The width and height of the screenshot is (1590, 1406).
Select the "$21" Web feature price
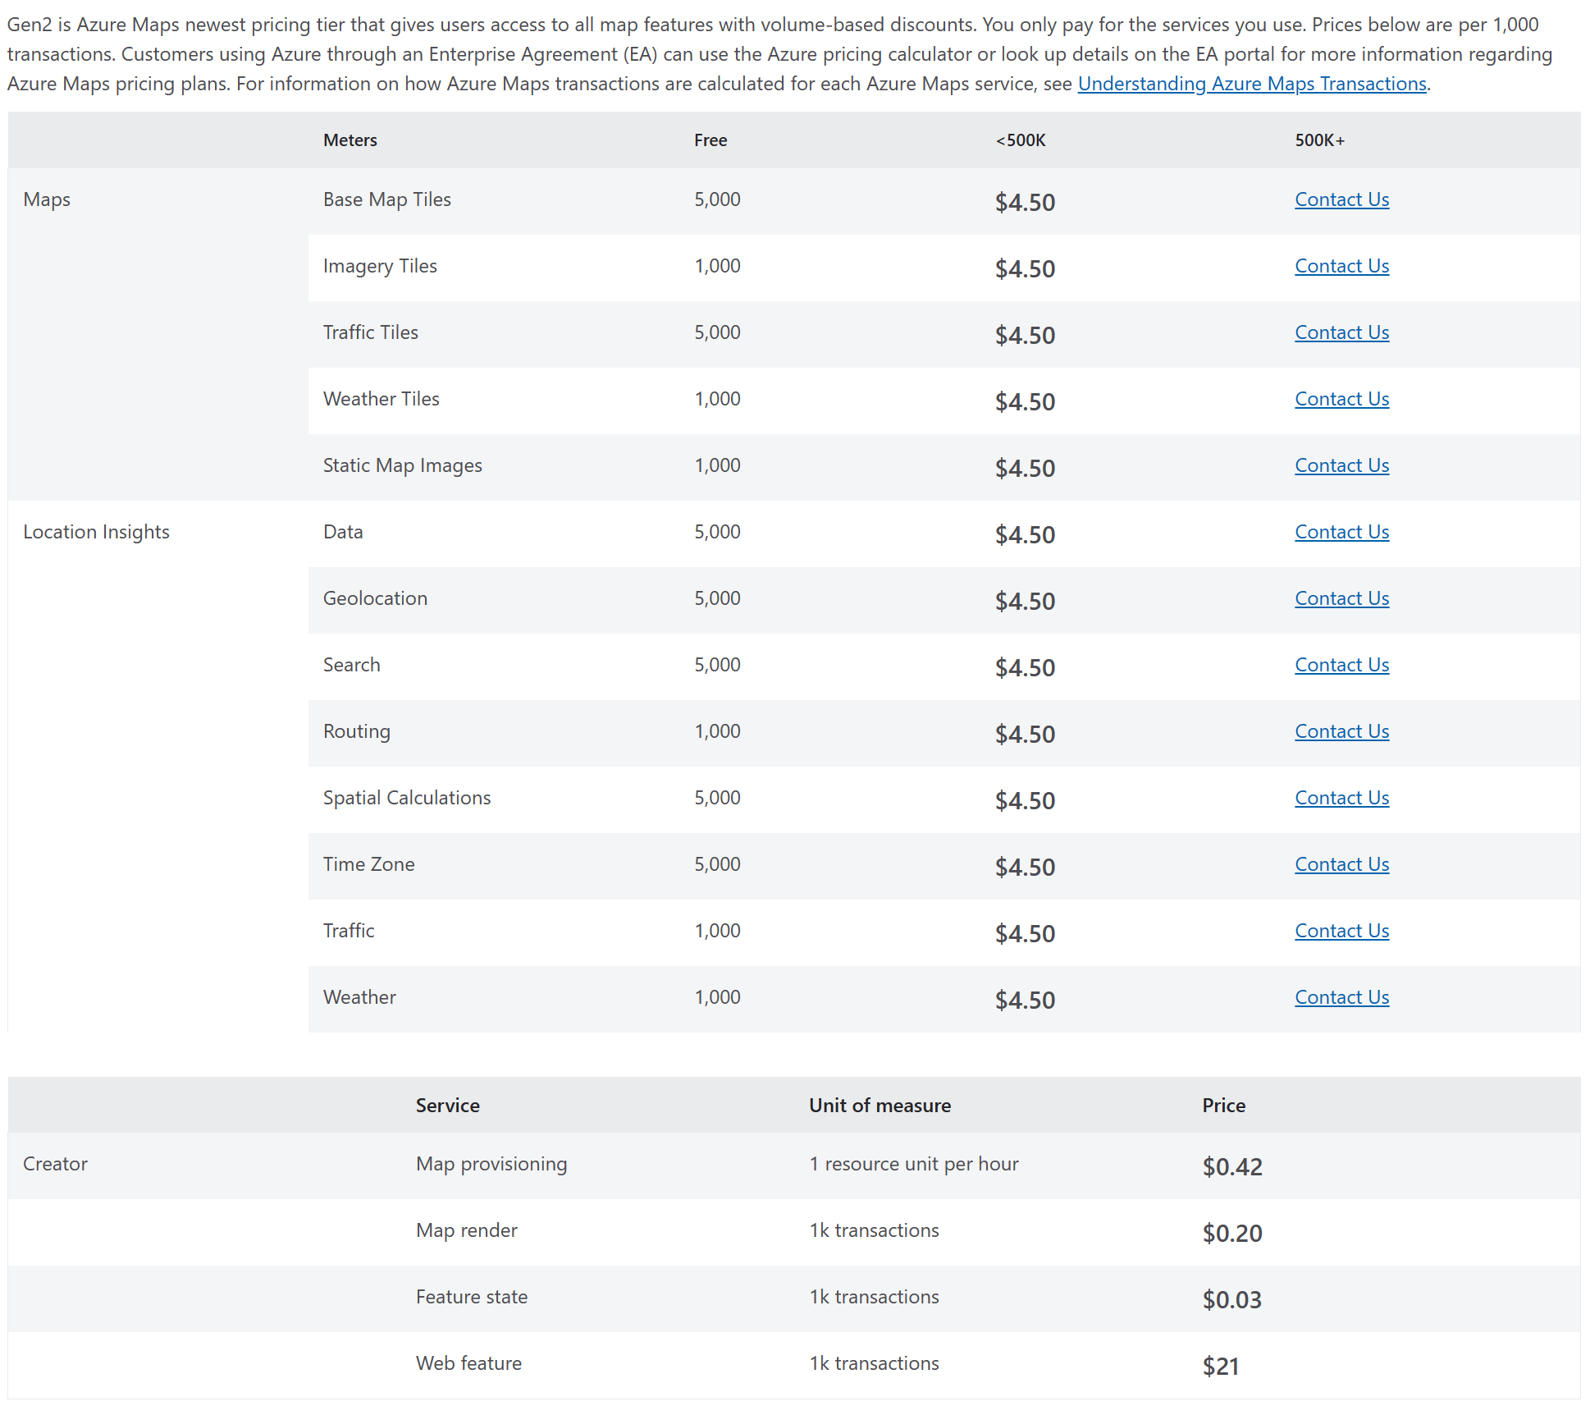click(x=1221, y=1366)
